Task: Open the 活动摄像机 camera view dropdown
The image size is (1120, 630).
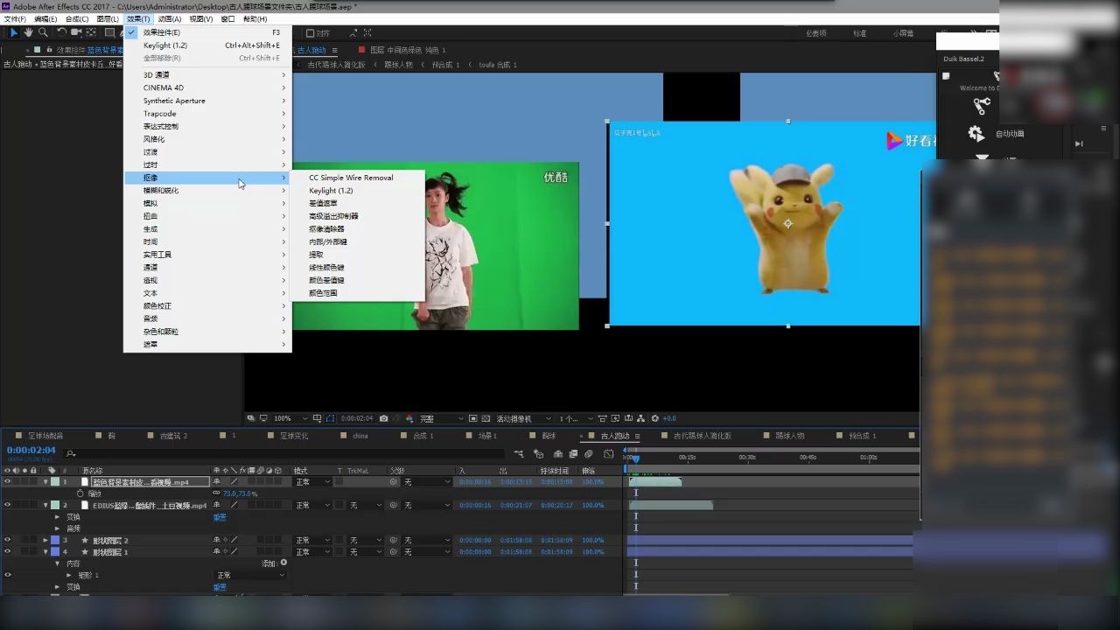Action: click(523, 418)
